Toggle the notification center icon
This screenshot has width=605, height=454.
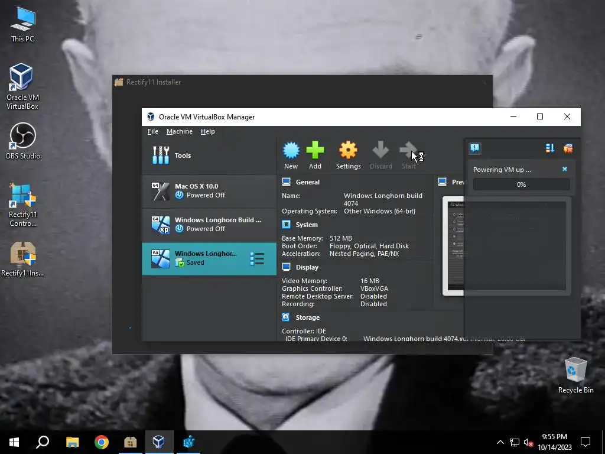point(475,148)
